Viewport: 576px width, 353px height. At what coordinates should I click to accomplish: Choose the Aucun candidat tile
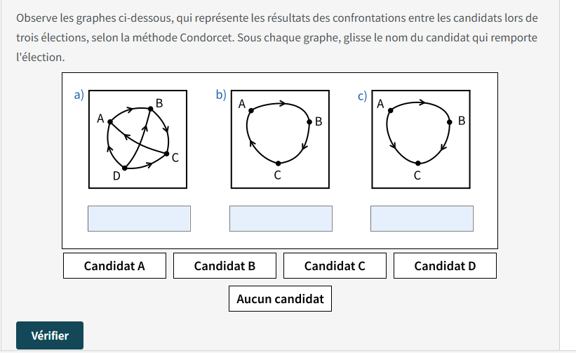click(280, 299)
